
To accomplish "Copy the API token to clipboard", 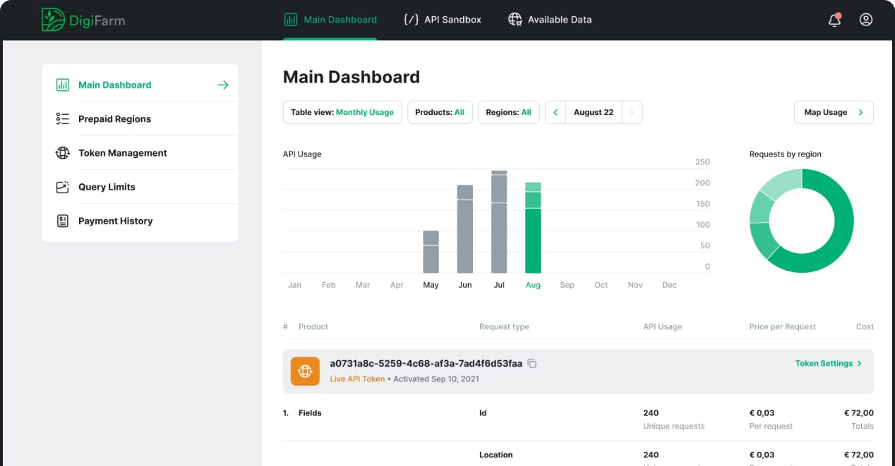I will (x=533, y=364).
